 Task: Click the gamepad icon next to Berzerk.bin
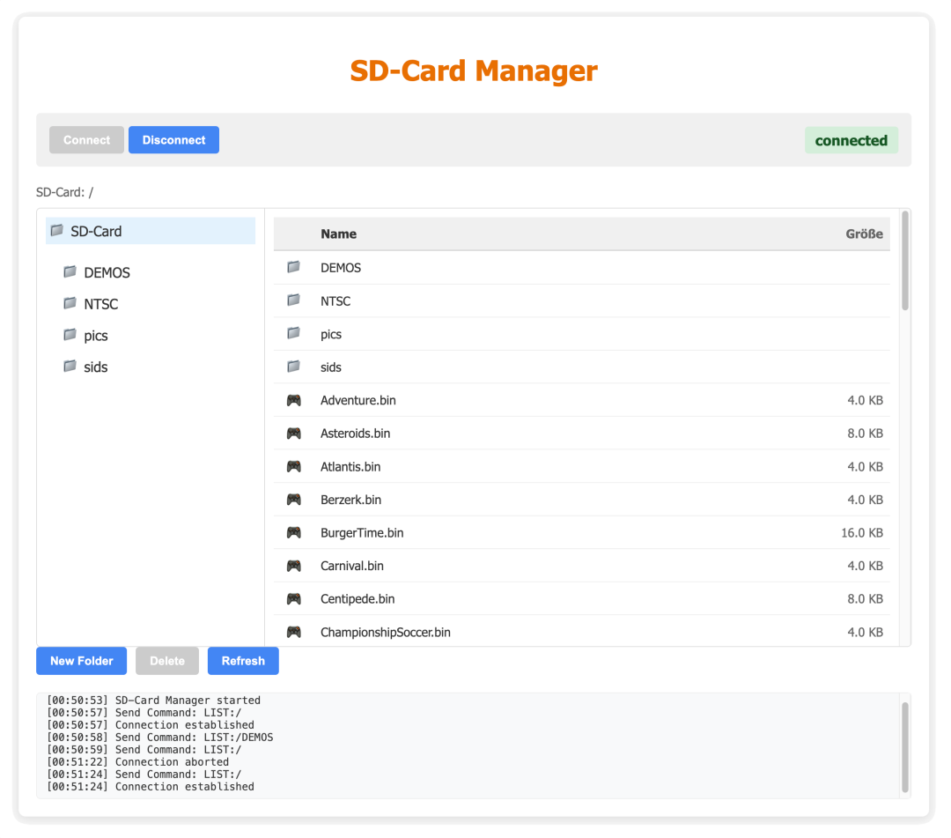[293, 500]
